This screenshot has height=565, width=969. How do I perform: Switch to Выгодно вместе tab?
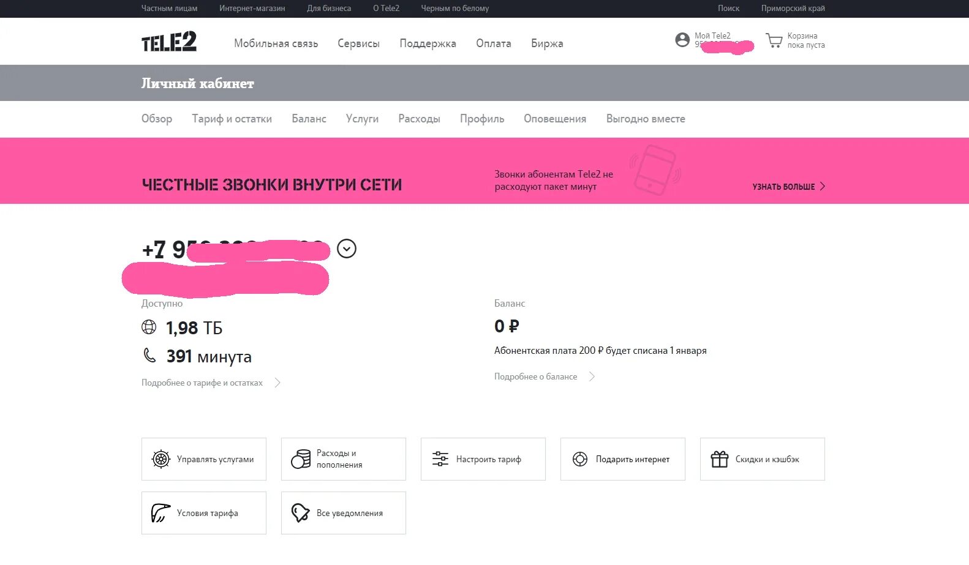pos(646,119)
